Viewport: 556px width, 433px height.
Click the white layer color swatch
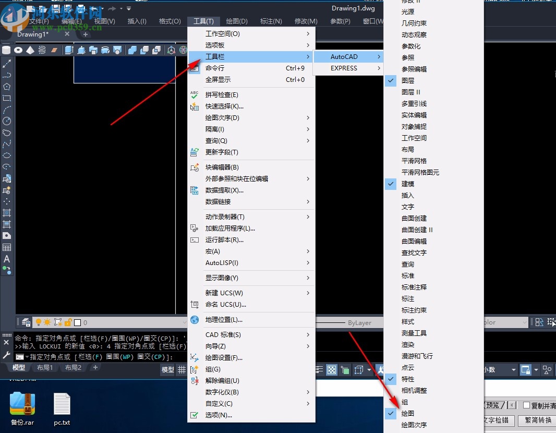coord(77,322)
